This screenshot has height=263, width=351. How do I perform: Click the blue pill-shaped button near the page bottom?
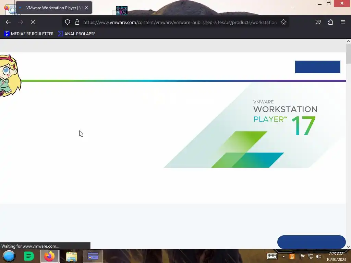(311, 242)
